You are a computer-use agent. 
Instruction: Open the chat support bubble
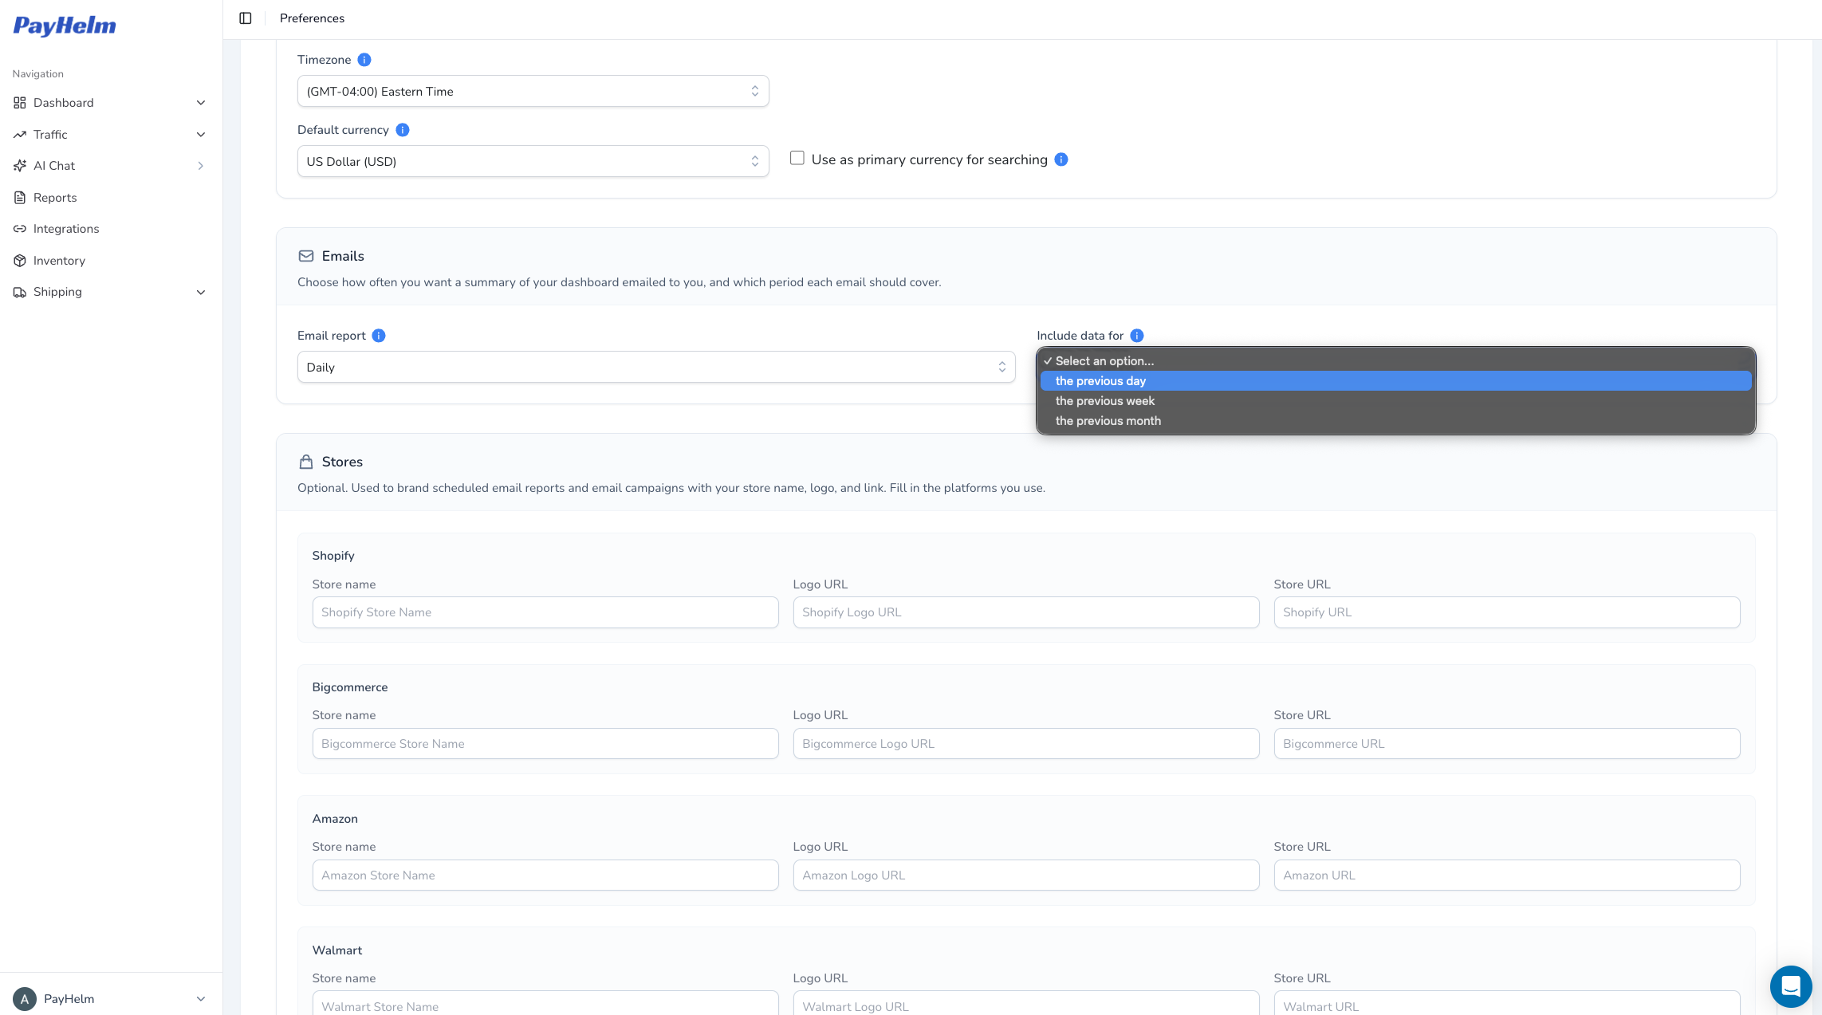(x=1791, y=986)
